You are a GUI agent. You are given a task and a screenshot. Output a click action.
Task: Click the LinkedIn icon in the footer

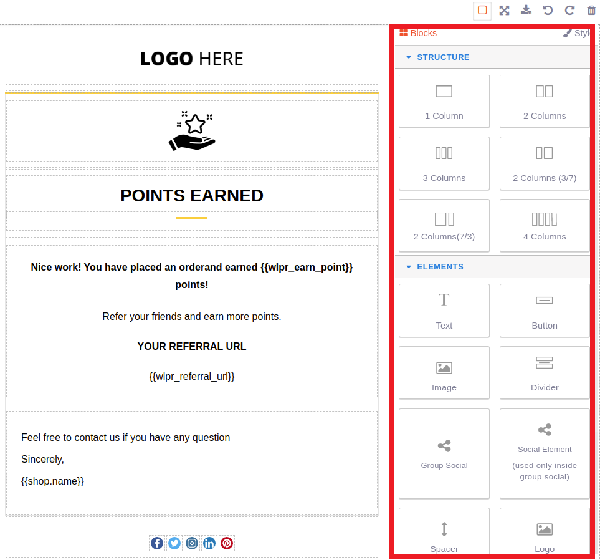point(209,543)
